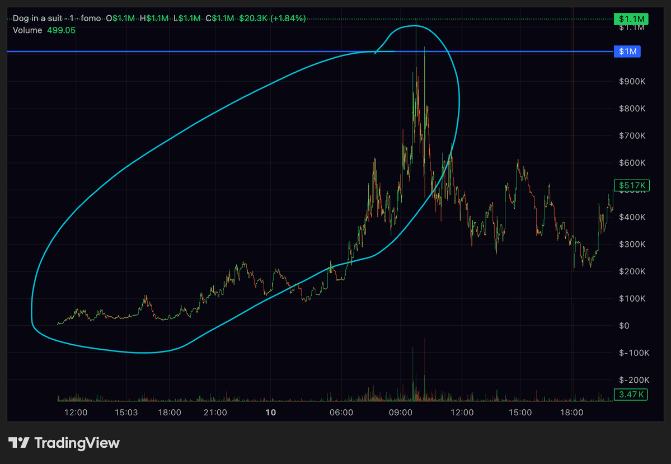Click the $0 price axis label
This screenshot has height=464, width=671.
click(624, 326)
